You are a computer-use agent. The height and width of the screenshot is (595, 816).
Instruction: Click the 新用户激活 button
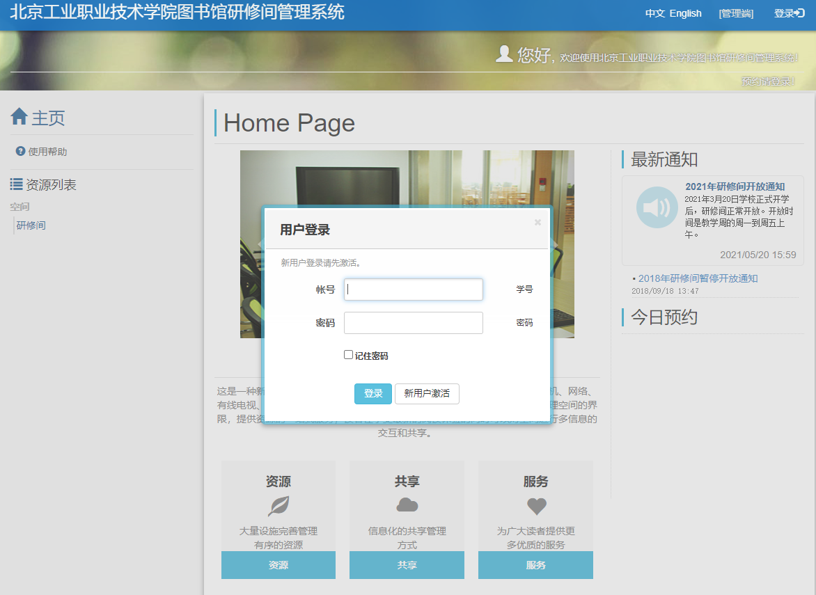[x=427, y=394]
